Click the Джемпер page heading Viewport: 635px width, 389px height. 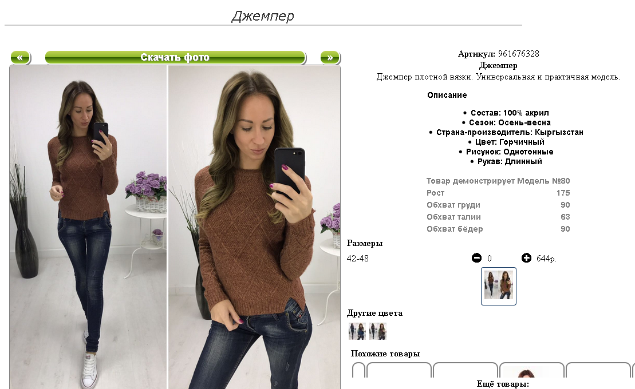tap(263, 16)
